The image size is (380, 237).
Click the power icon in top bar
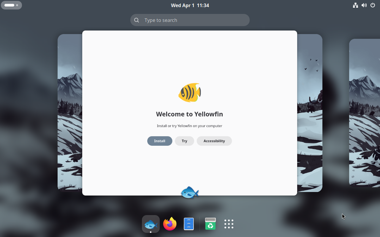tap(373, 5)
